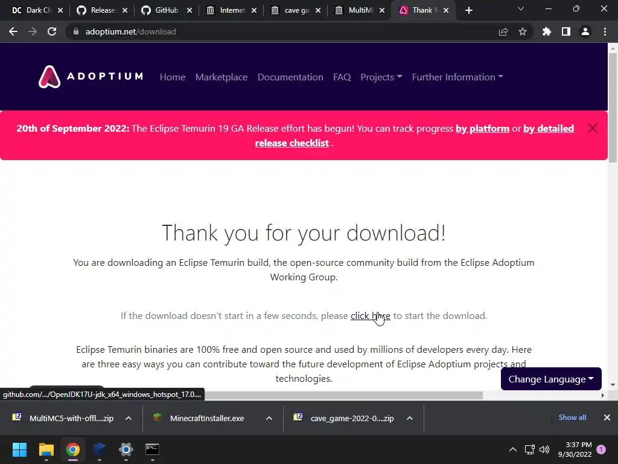Close the Dark Ch tab
The width and height of the screenshot is (618, 464).
pyautogui.click(x=60, y=11)
